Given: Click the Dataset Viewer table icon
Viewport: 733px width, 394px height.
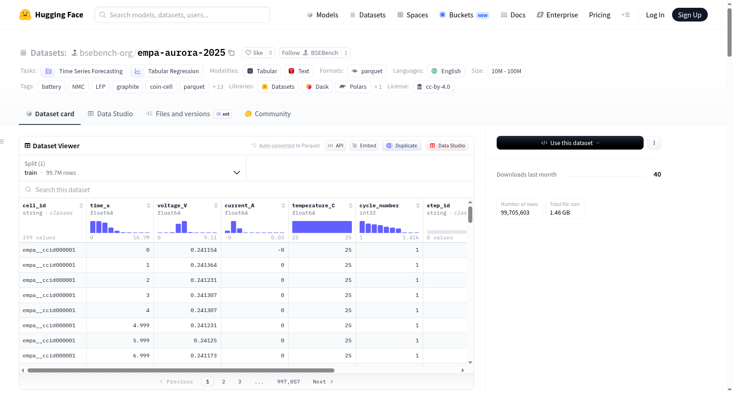Looking at the screenshot, I should pyautogui.click(x=27, y=146).
